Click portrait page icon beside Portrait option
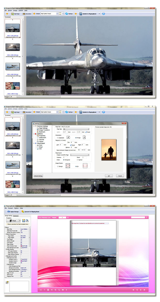This screenshot has width=160, height=302. point(84,137)
